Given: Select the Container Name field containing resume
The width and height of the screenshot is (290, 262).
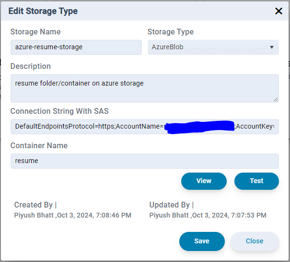Looking at the screenshot, I should pyautogui.click(x=145, y=161).
